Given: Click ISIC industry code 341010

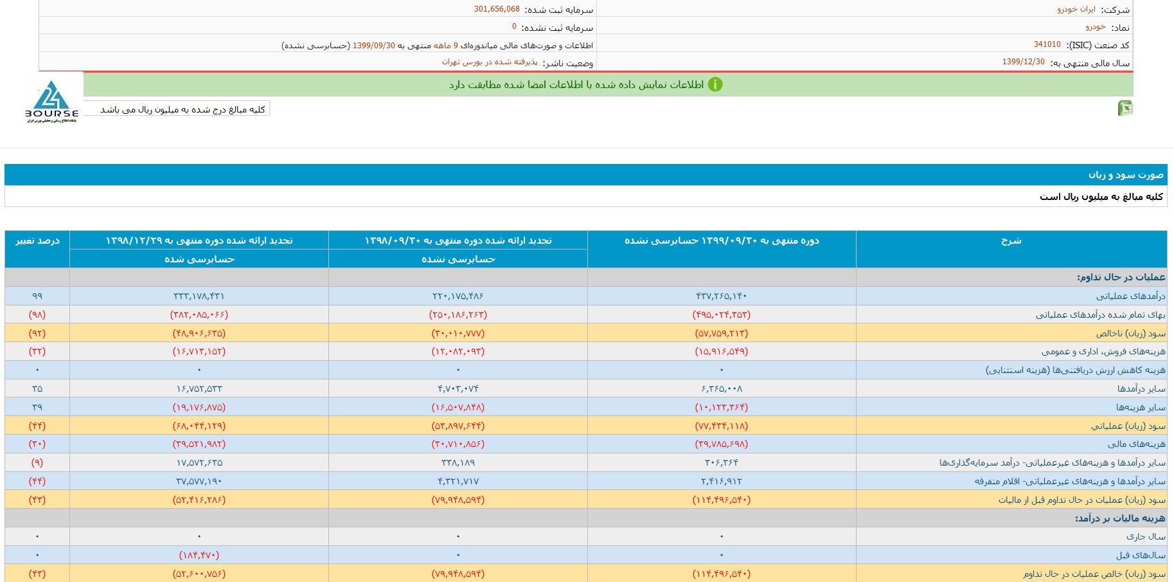Looking at the screenshot, I should pos(1047,44).
